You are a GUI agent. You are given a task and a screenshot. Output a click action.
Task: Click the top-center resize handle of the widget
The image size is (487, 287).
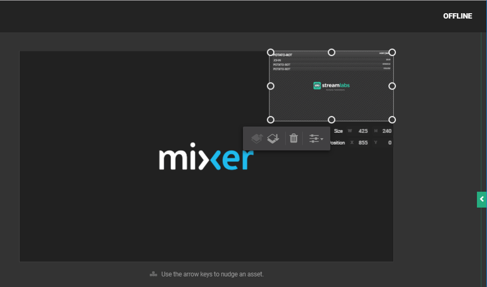[x=331, y=52]
